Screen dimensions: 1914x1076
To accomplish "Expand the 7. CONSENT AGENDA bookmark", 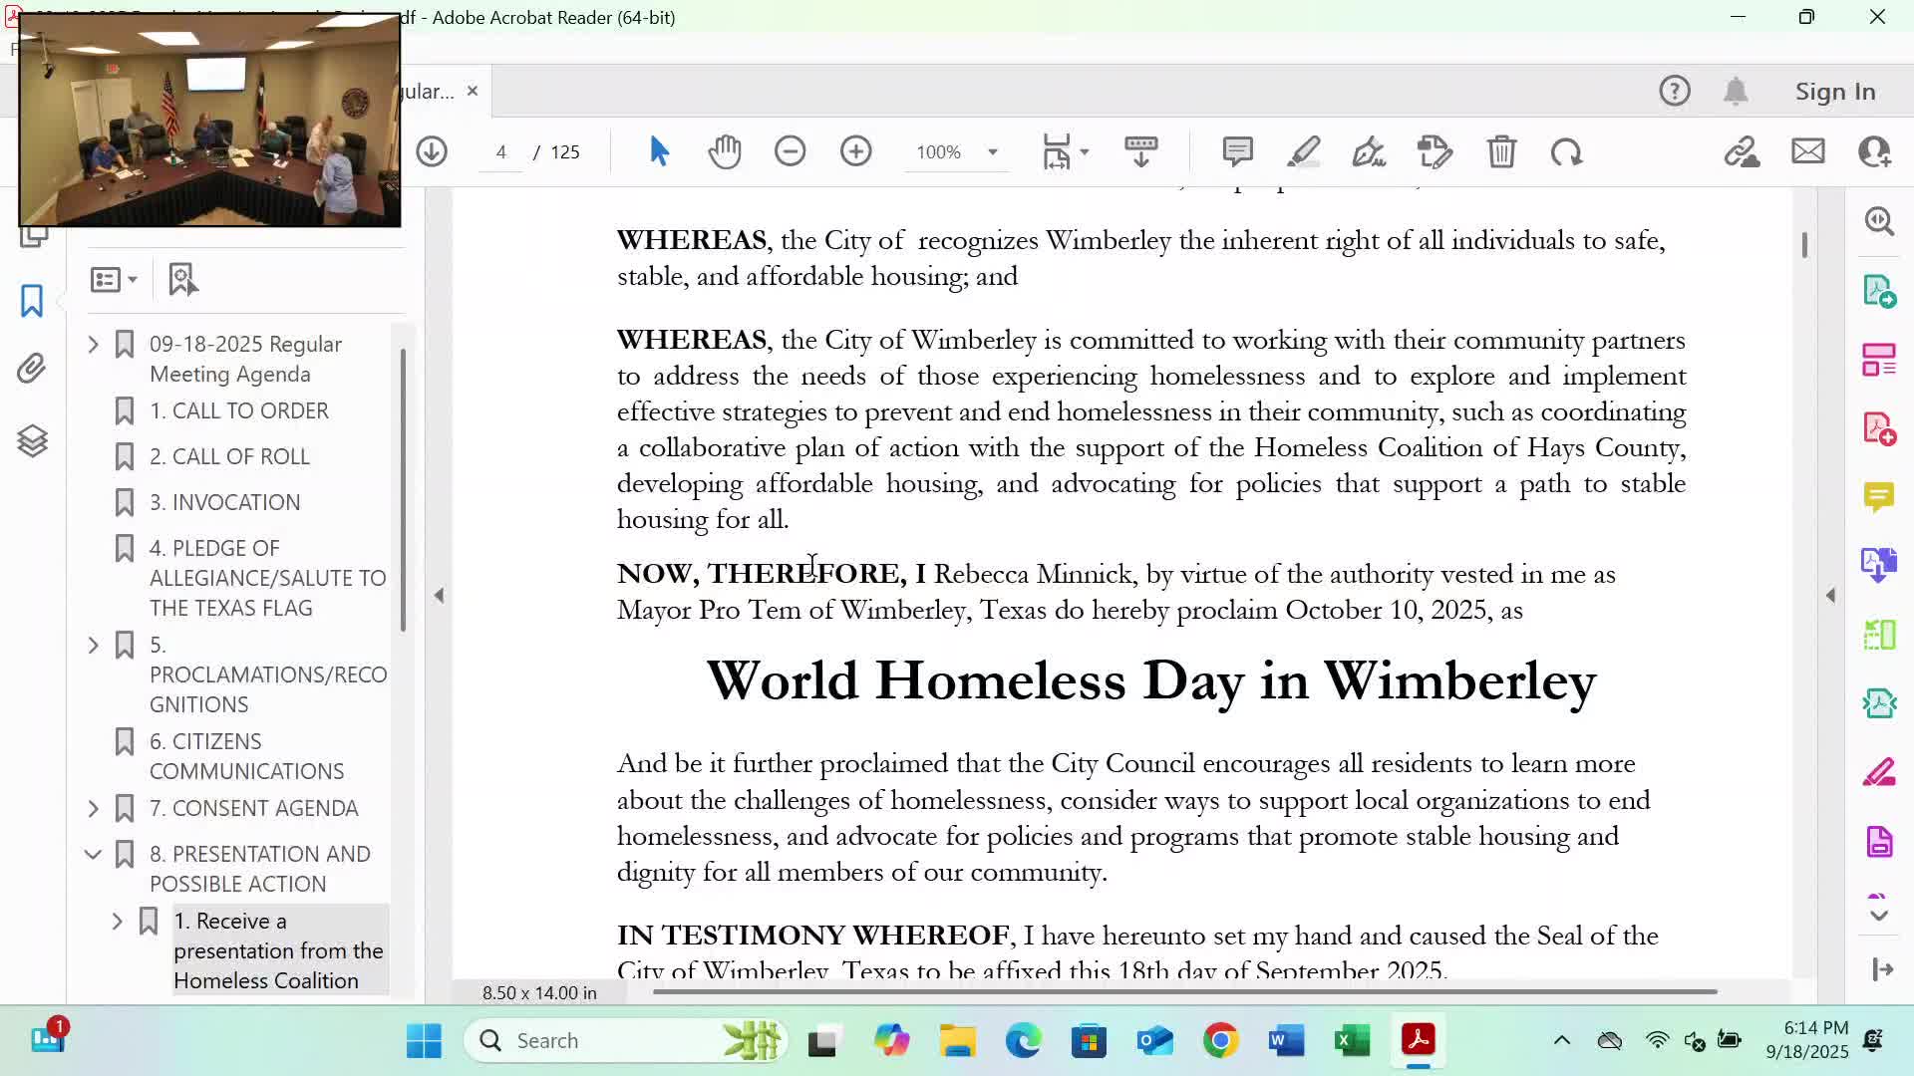I will (x=93, y=808).
